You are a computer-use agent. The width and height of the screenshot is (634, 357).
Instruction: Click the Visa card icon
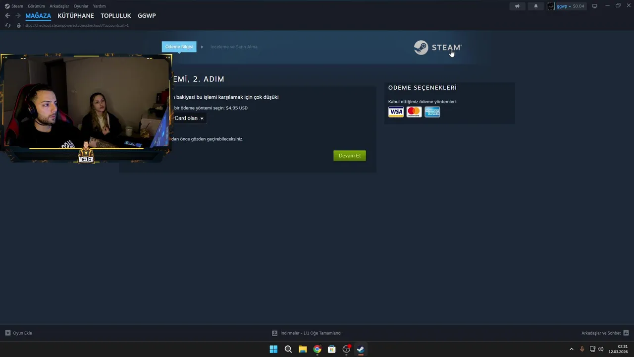(x=396, y=112)
